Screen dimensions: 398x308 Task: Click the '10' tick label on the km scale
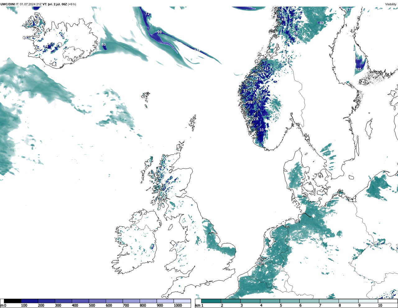380,306
